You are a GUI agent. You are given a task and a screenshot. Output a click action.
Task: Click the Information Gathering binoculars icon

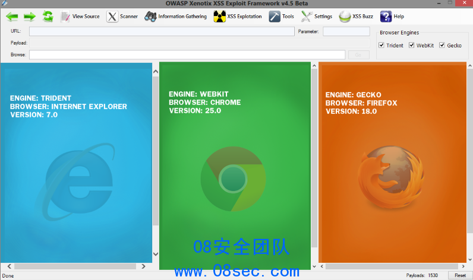[x=150, y=17]
